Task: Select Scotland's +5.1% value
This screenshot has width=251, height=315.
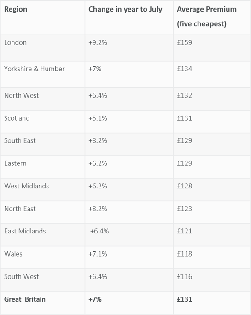Action: 98,118
